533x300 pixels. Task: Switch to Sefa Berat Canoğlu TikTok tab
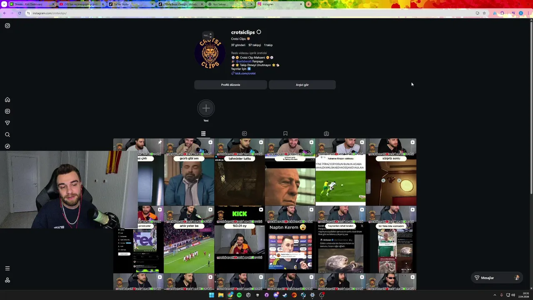click(x=180, y=4)
